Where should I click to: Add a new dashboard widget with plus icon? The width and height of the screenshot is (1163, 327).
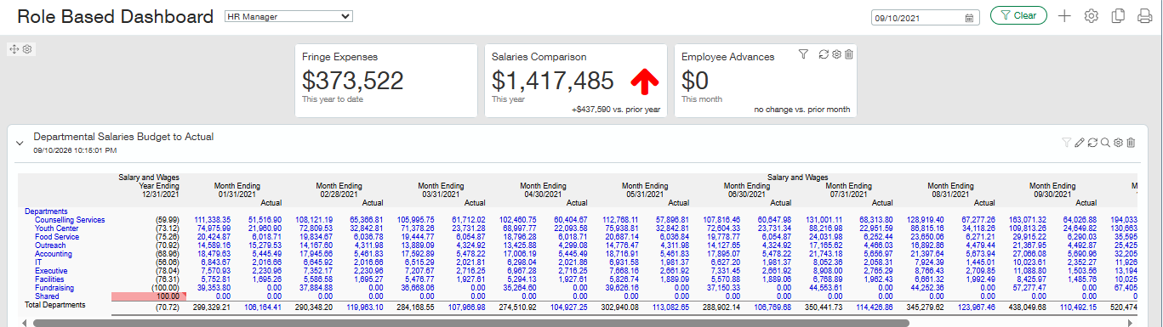point(1064,15)
